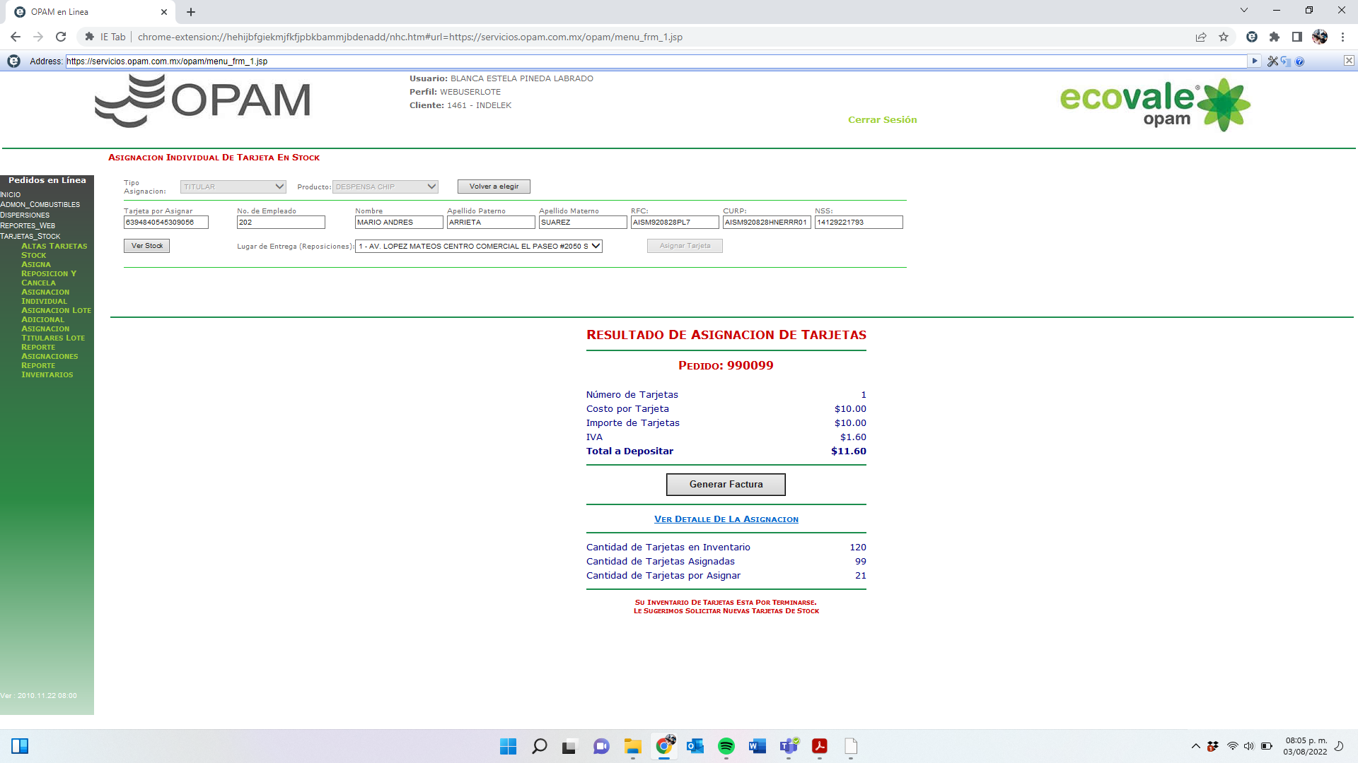
Task: Open Chrome tab search chevron
Action: (x=1243, y=11)
